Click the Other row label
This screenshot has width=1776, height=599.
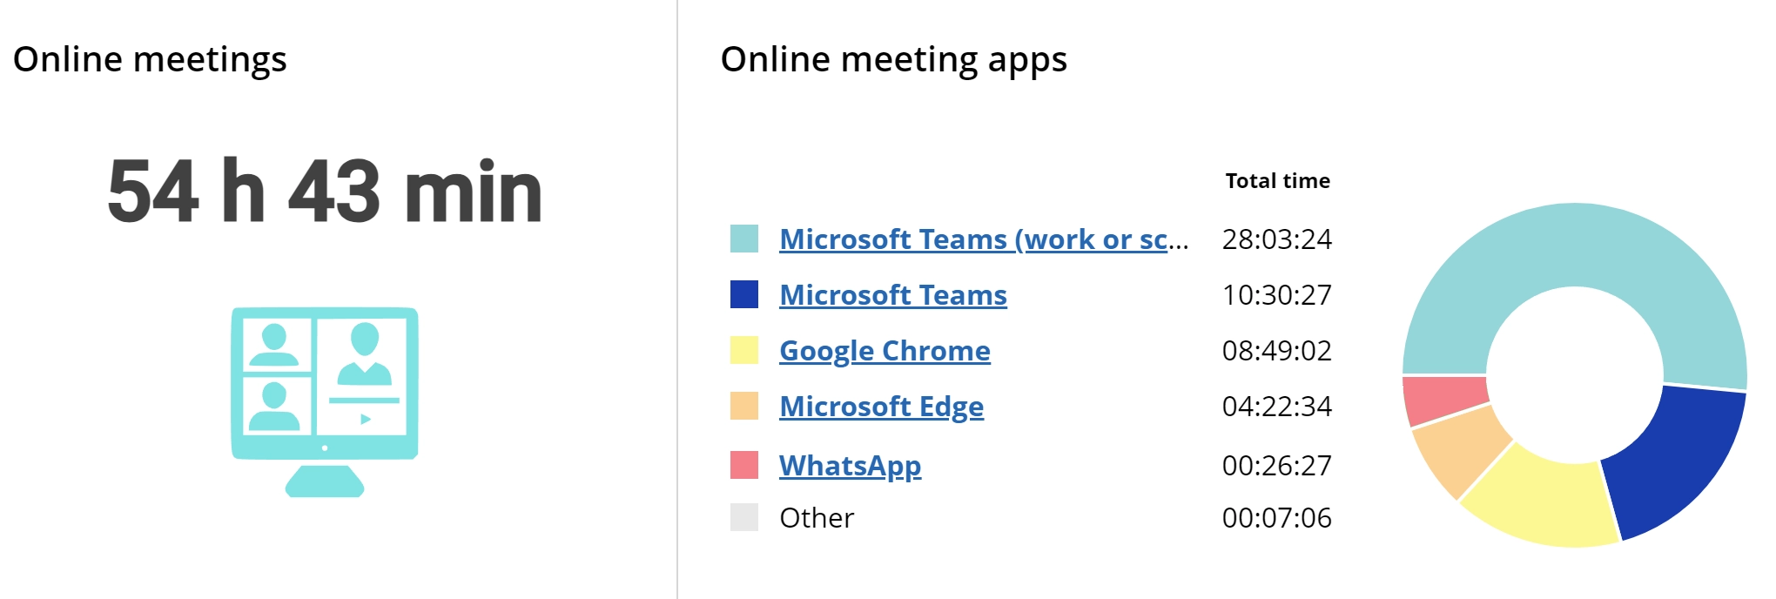click(817, 518)
